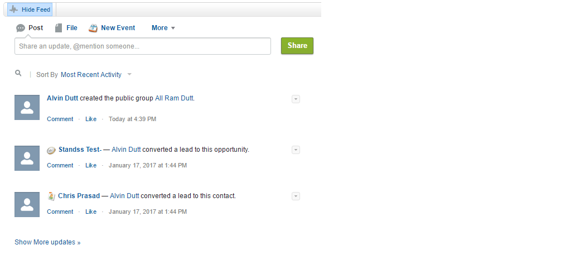The width and height of the screenshot is (580, 264).
Task: Click avatar next to Alvin Dutt group post
Action: [27, 107]
